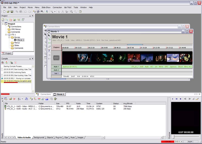The height and width of the screenshot is (144, 202).
Task: Open the Backgrounds assets tab
Action: 39,137
